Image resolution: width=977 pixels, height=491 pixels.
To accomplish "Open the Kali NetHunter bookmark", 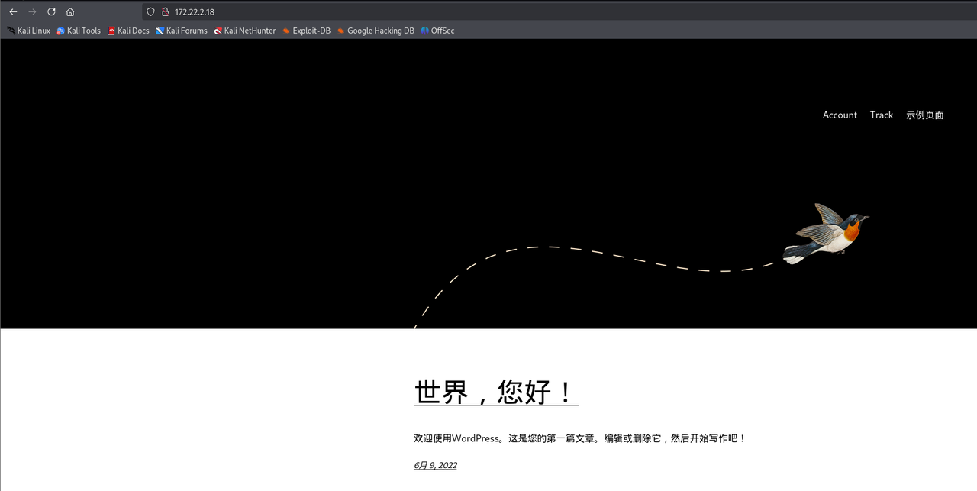I will [x=245, y=31].
